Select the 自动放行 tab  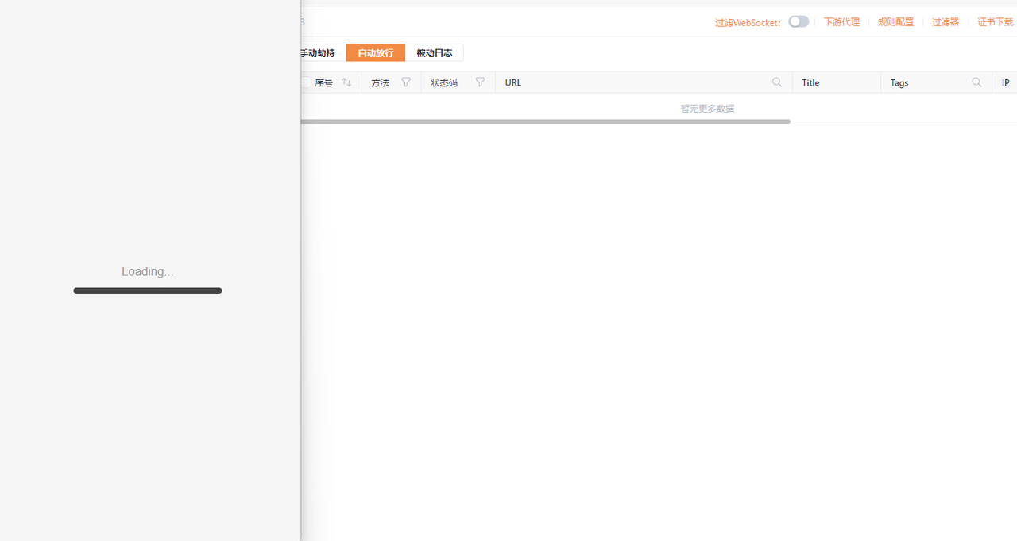pos(376,53)
